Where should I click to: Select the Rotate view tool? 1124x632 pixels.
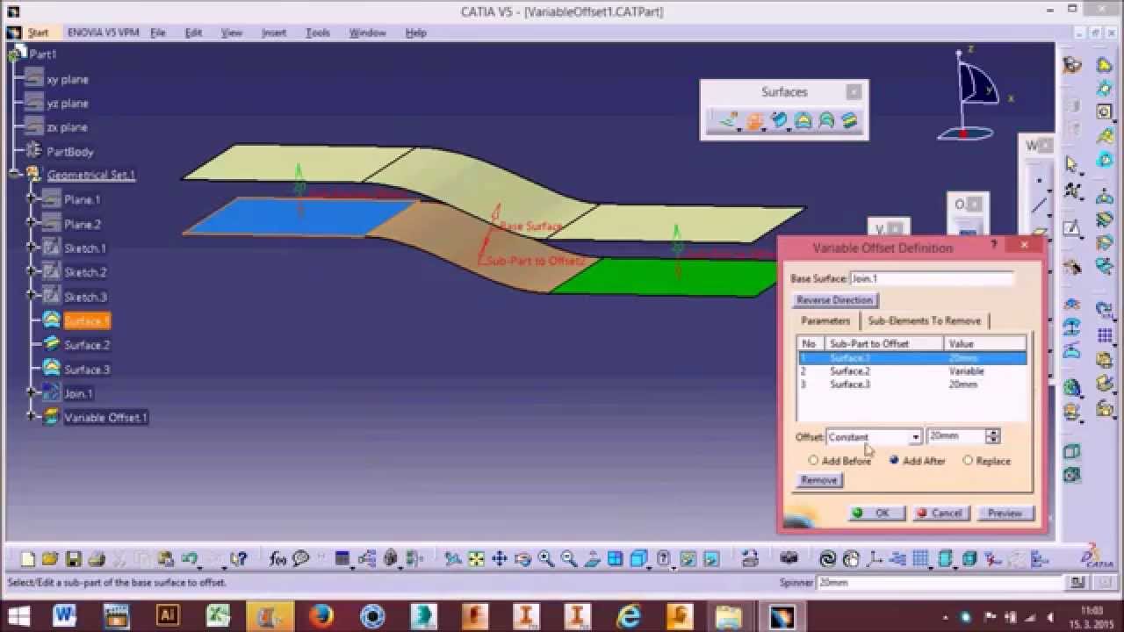[x=522, y=558]
